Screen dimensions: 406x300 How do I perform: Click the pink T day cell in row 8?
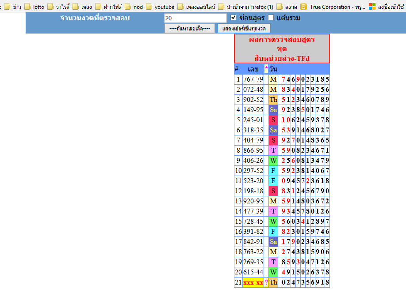point(273,150)
